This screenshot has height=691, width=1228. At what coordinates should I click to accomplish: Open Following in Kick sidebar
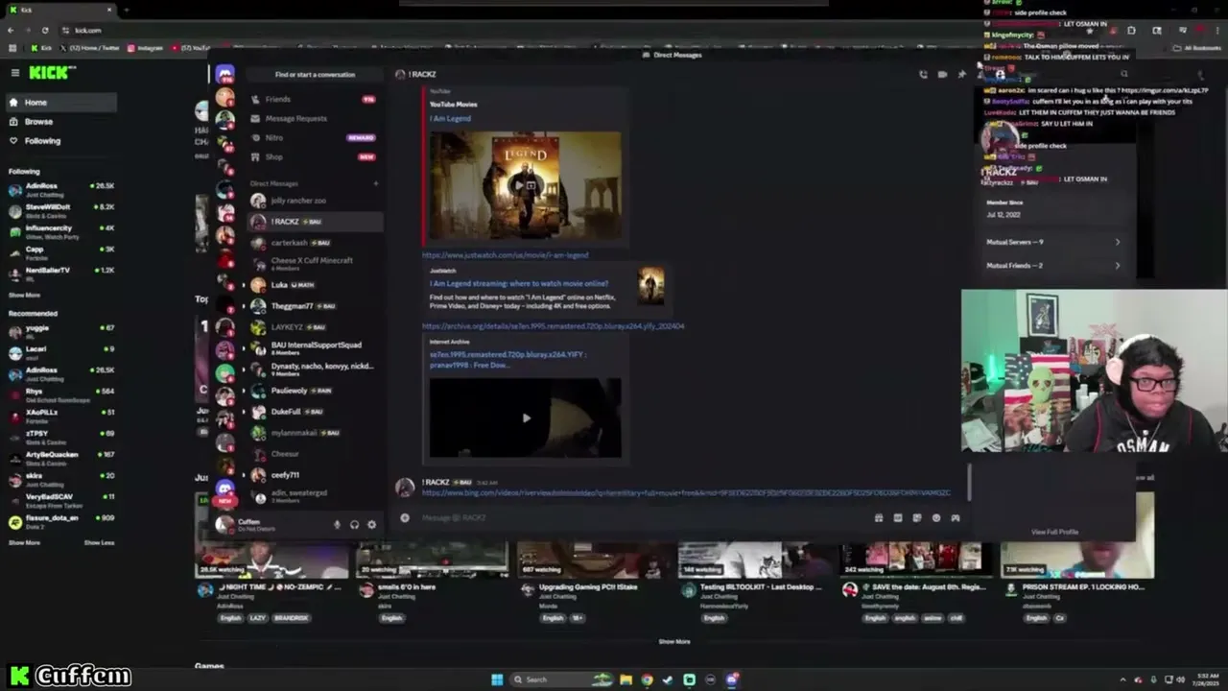[x=59, y=141]
